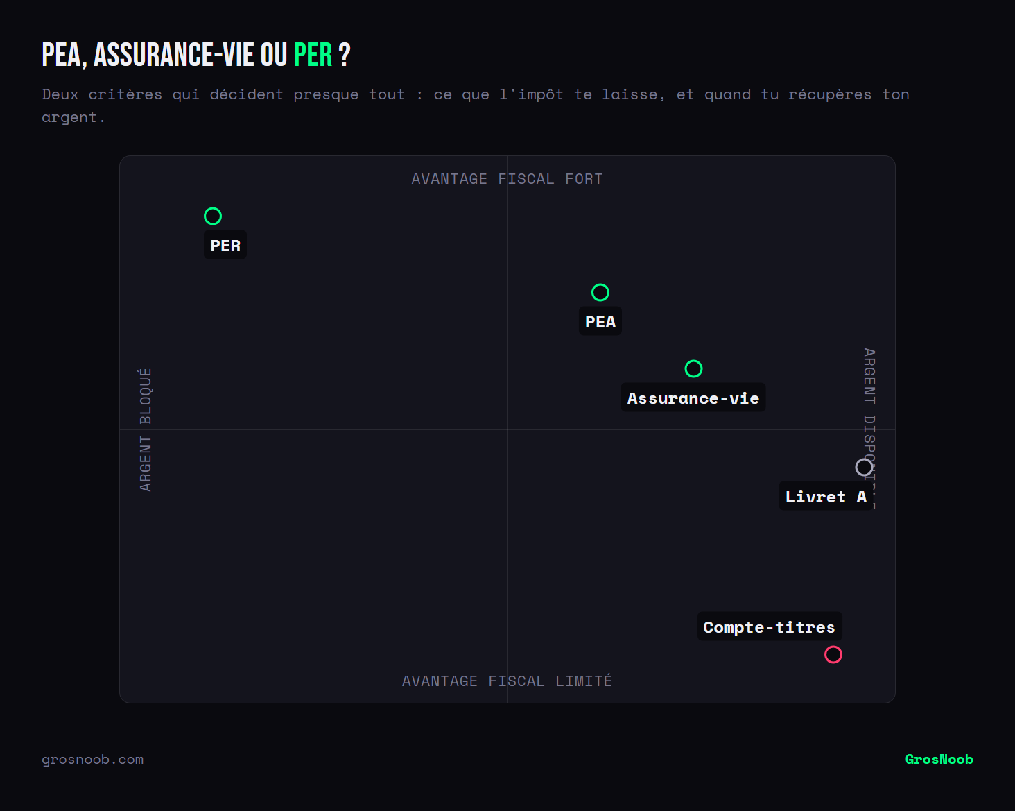Click the title PEA, ASSURANCE-VIE OU PER ?

[x=196, y=55]
